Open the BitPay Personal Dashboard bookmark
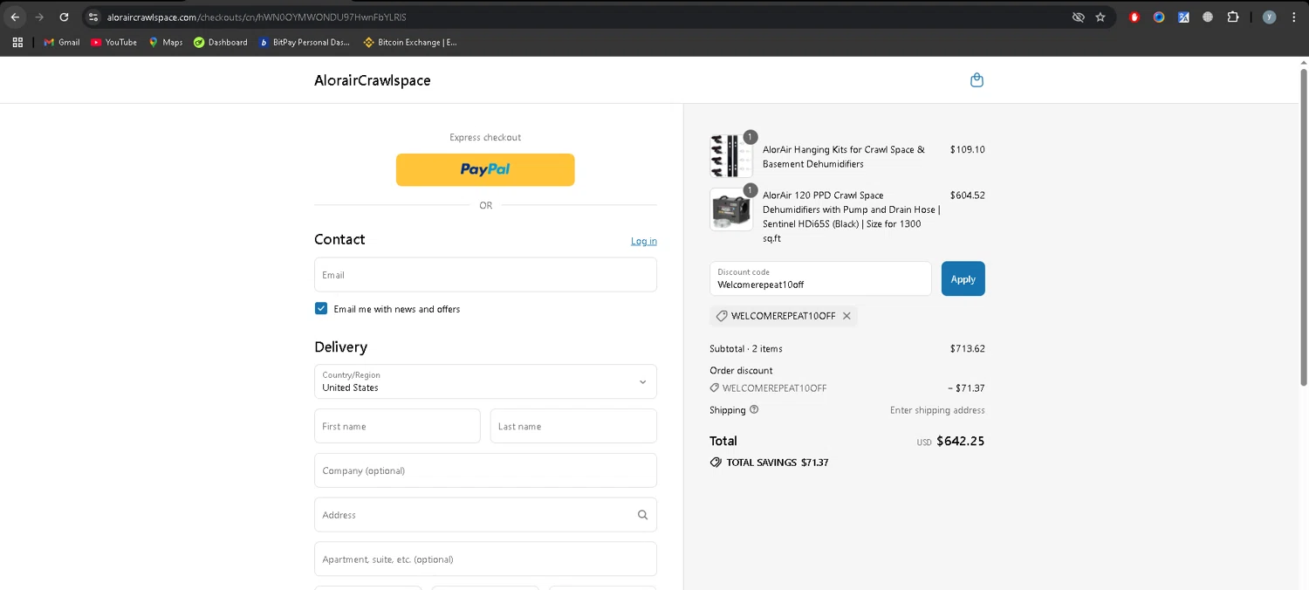 (x=305, y=42)
